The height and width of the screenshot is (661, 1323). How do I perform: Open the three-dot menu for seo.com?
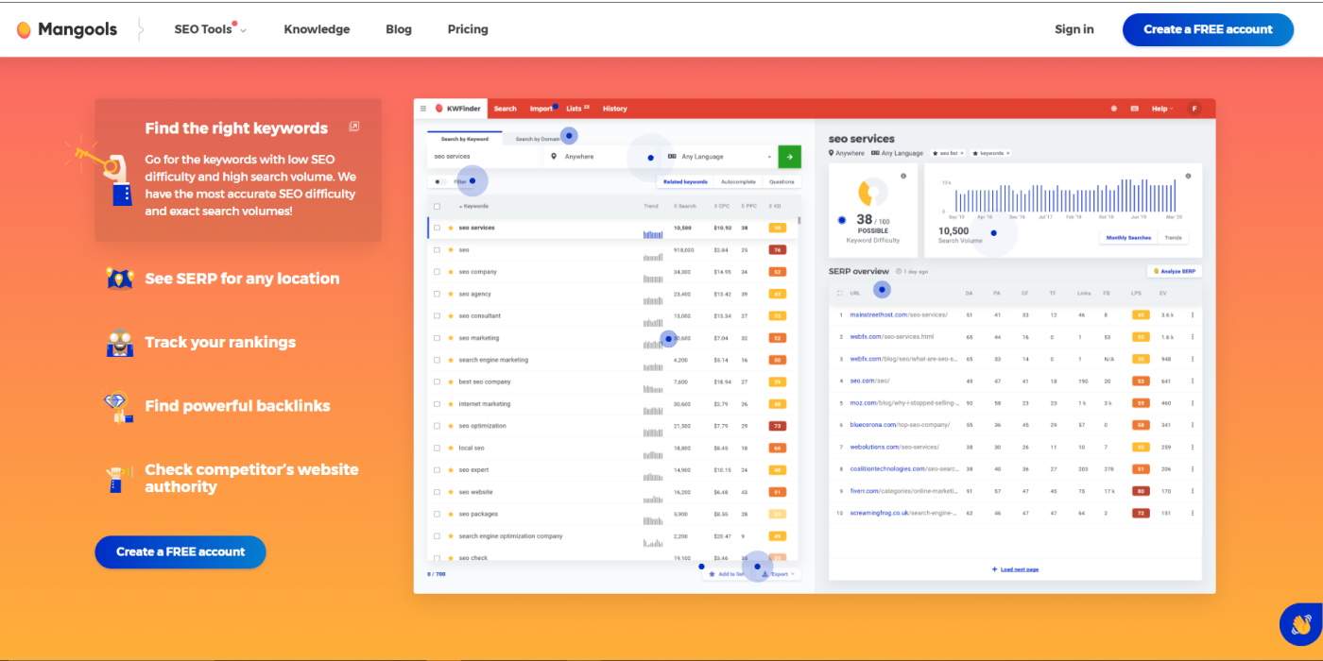click(x=1192, y=381)
